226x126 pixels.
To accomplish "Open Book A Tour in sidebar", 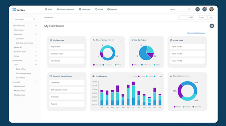I will pos(21,69).
